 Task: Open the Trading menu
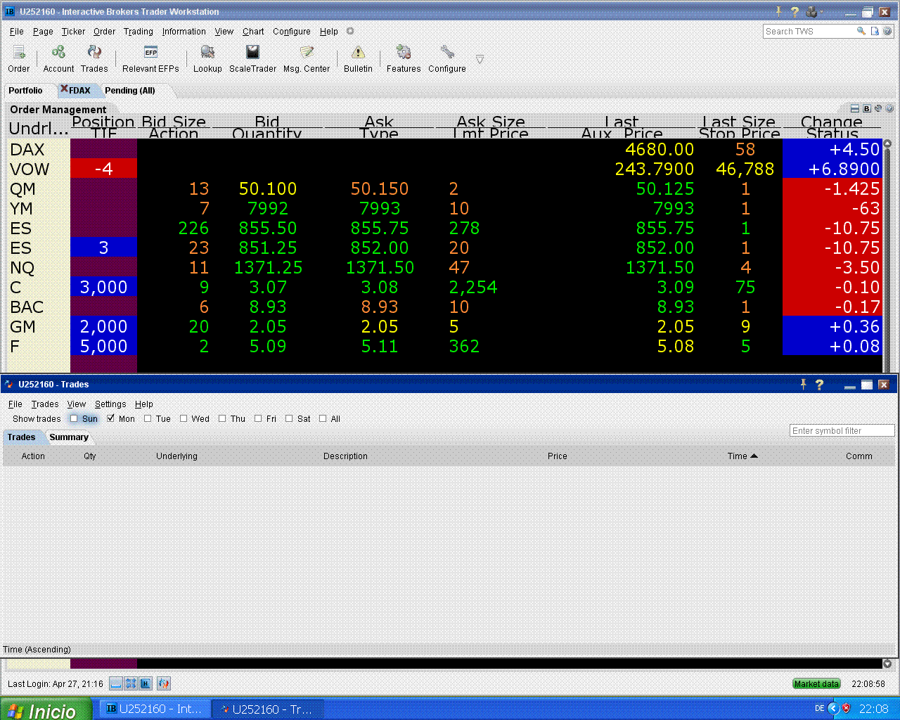click(138, 32)
